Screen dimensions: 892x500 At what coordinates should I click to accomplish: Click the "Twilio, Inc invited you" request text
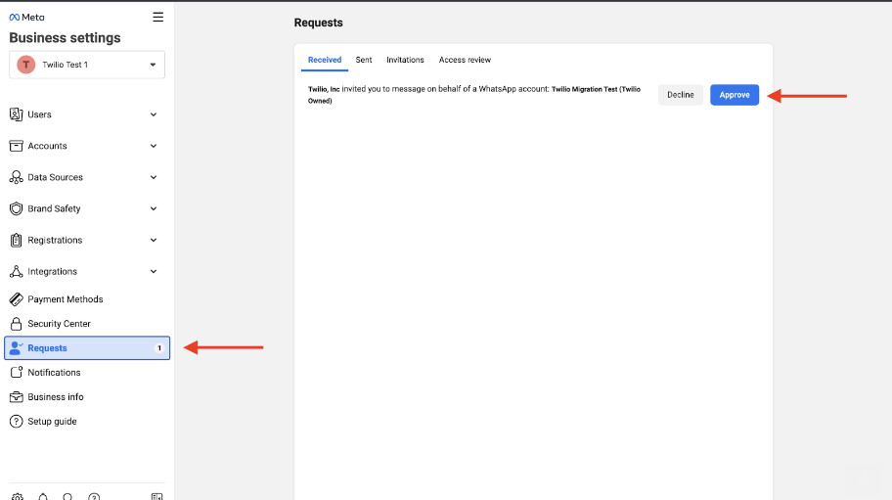[473, 95]
